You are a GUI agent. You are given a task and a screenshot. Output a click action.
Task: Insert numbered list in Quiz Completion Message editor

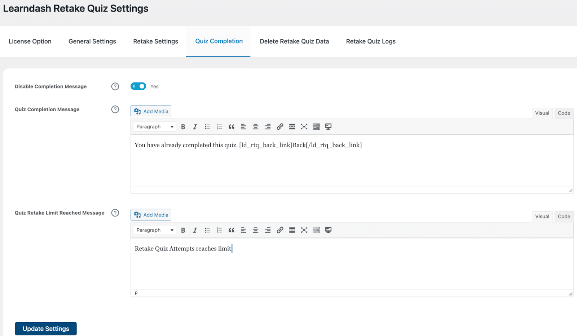click(219, 127)
